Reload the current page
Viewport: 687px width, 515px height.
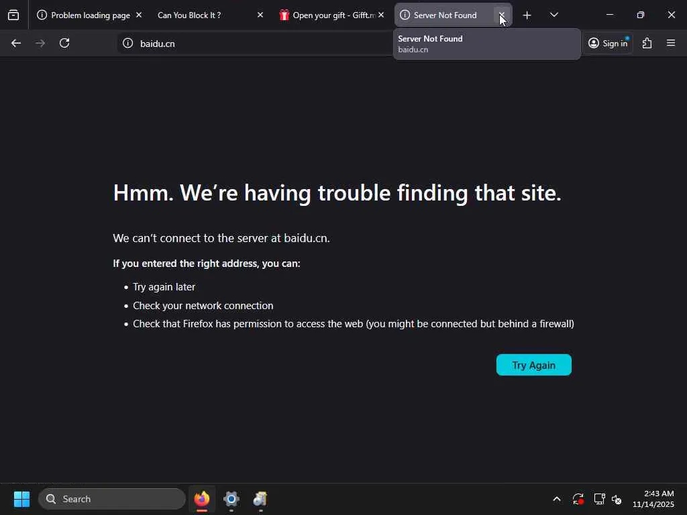64,44
